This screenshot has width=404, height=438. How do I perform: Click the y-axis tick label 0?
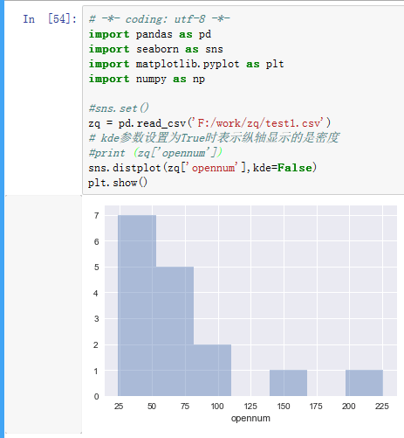pyautogui.click(x=97, y=396)
